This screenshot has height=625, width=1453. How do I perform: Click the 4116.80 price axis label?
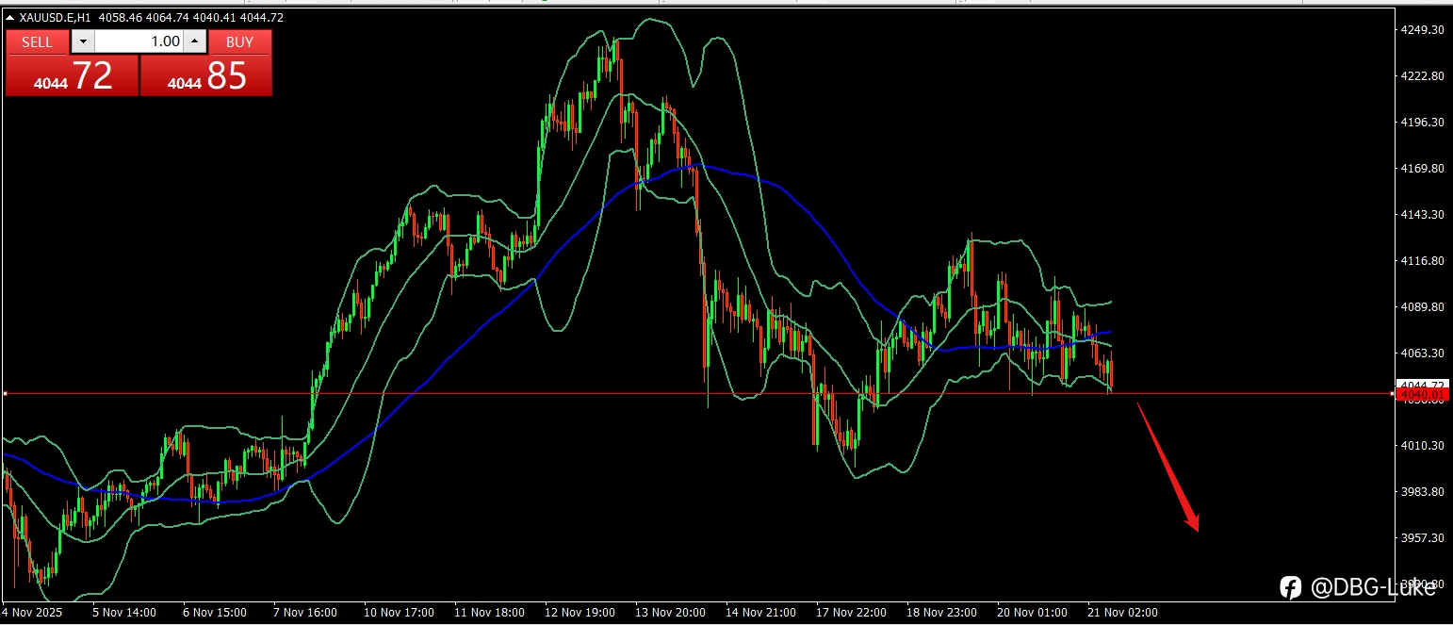[1423, 261]
